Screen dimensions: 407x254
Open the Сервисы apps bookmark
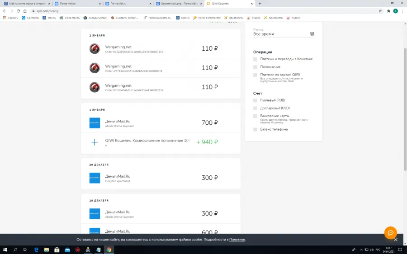click(x=10, y=18)
